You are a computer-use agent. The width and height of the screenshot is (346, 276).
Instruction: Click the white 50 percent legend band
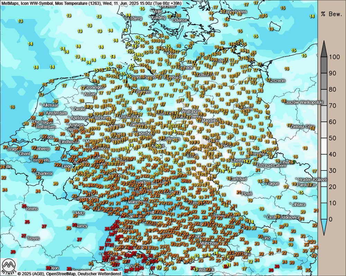click(324, 138)
